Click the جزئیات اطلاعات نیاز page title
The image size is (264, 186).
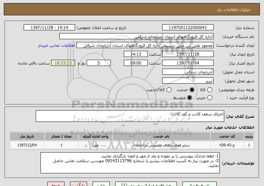233,10
